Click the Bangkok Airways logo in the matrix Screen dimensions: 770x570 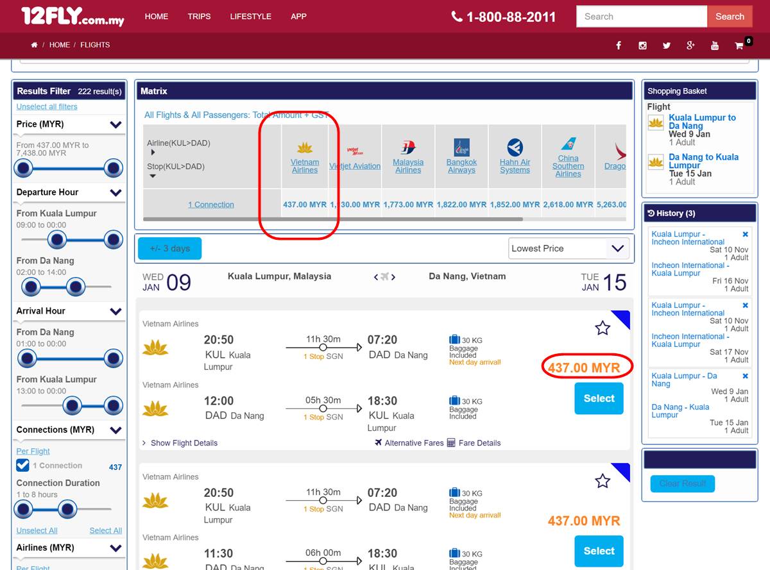pos(462,147)
